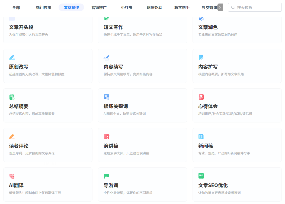285x204 pixels.
Task: Select the 总结摘要 template title
Action: (19, 106)
